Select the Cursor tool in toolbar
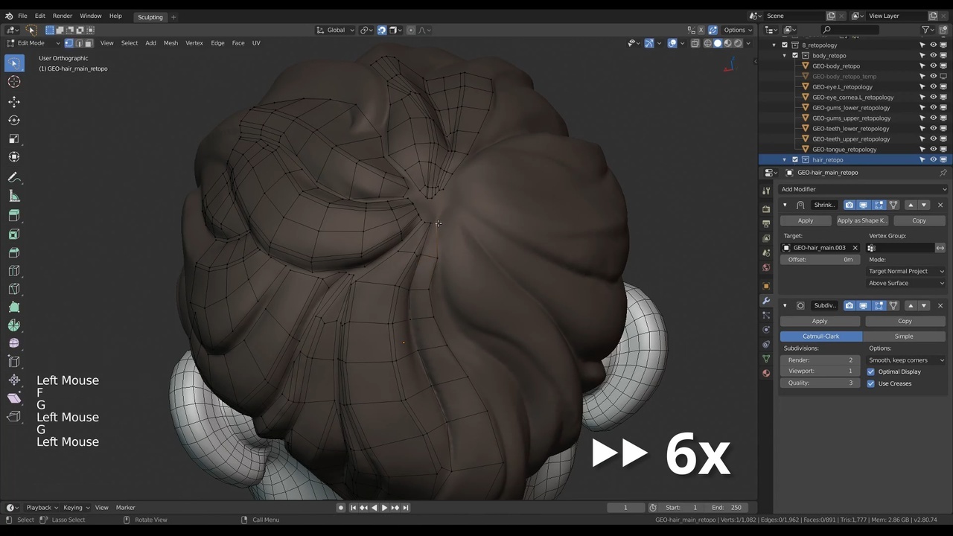 point(14,82)
